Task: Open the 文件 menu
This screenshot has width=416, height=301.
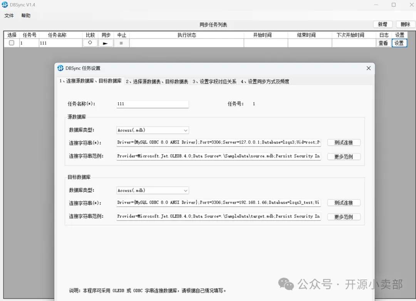Action: pyautogui.click(x=9, y=16)
